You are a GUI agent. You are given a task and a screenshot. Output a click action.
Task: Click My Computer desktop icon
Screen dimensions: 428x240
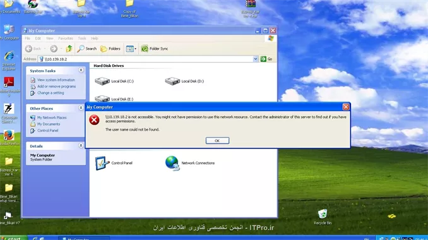coord(9,32)
